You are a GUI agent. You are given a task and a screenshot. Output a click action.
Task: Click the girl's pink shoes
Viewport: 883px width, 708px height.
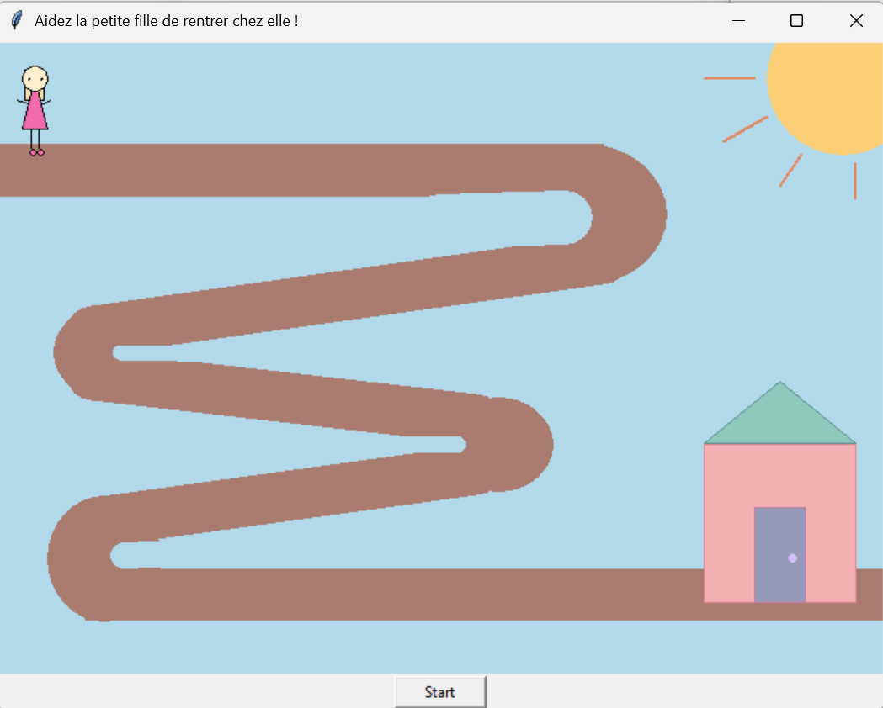36,152
